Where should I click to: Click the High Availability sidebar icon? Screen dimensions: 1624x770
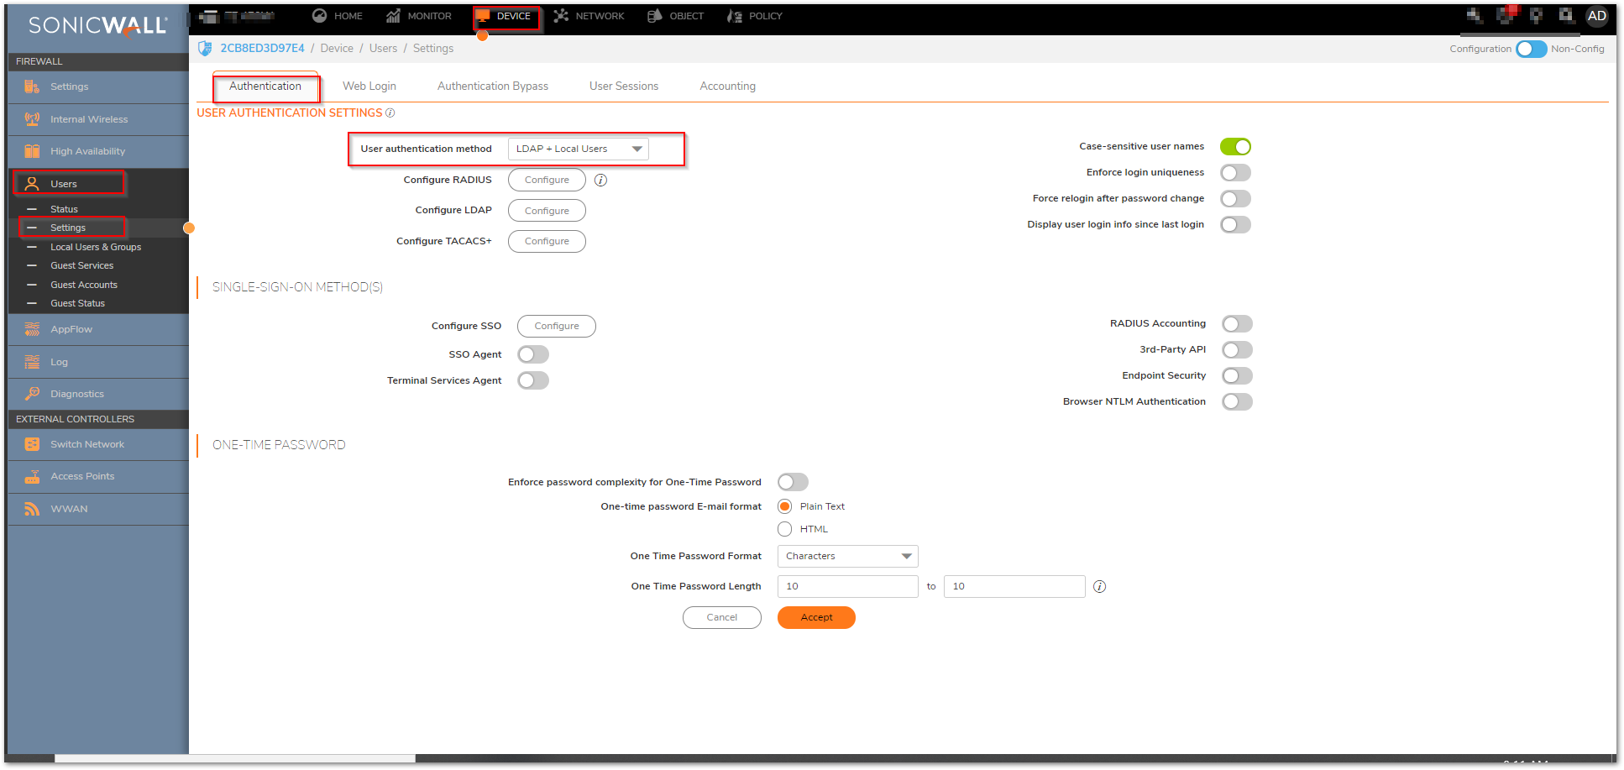tap(32, 151)
